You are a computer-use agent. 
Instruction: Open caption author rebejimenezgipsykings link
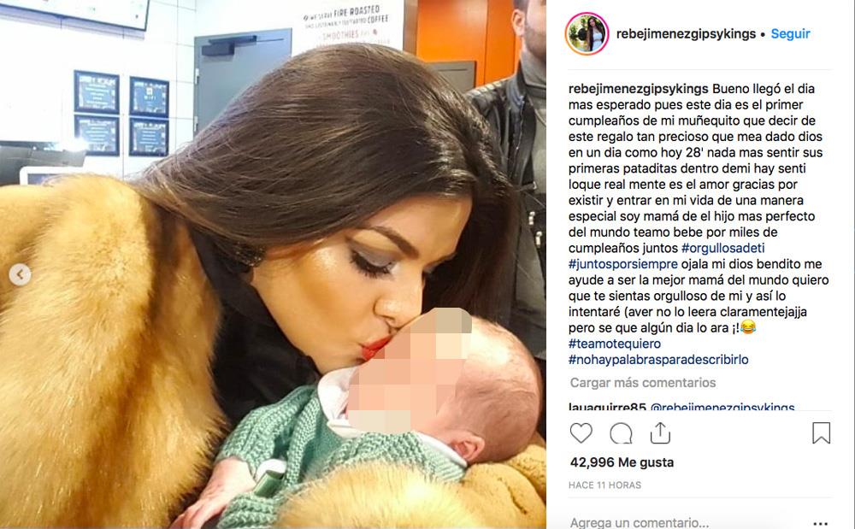(x=639, y=89)
